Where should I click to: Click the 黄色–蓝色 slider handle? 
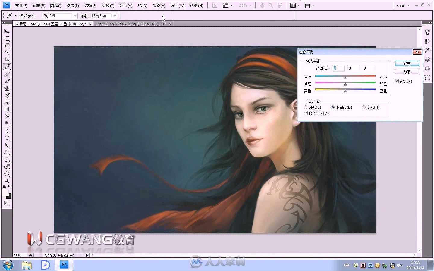[345, 91]
